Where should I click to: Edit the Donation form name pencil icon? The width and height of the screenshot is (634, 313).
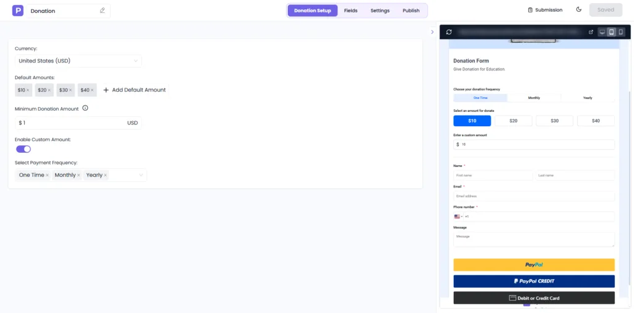pyautogui.click(x=102, y=11)
